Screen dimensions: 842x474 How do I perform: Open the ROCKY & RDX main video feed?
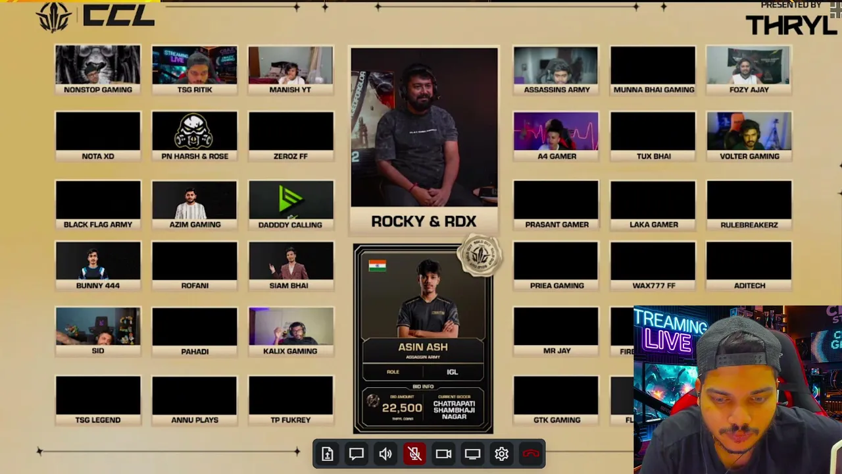(424, 127)
